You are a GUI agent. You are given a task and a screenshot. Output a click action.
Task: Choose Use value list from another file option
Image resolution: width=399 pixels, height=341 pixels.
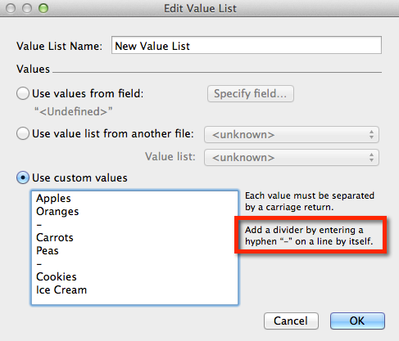pos(23,133)
